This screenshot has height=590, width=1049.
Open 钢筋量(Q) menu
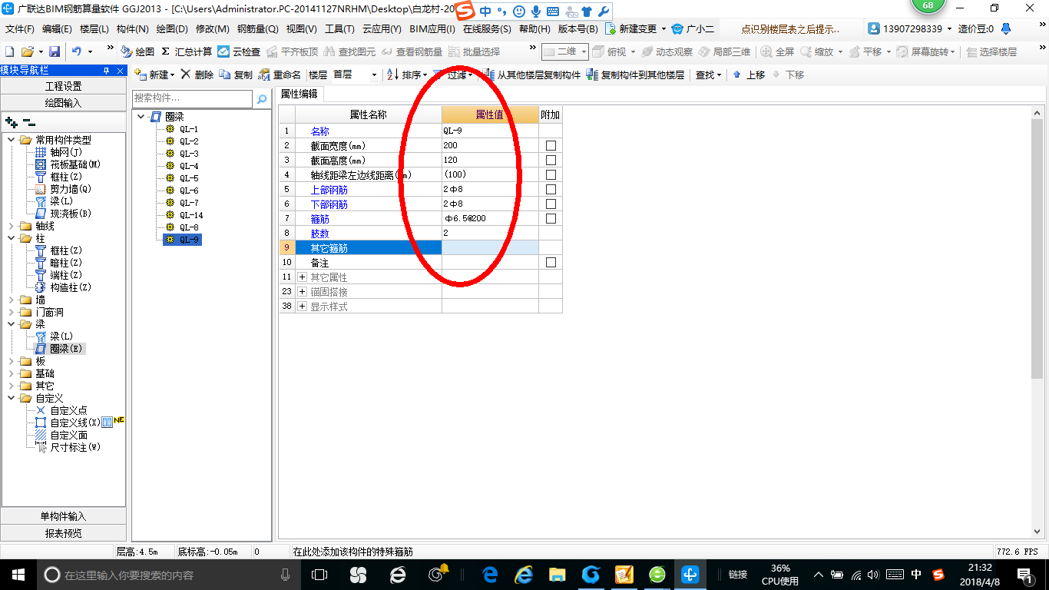click(x=257, y=29)
